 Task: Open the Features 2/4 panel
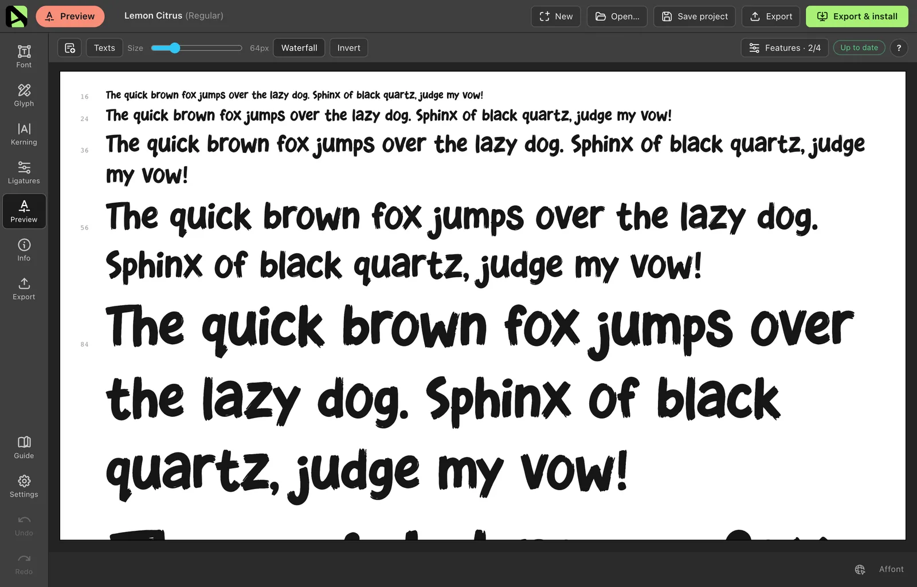(785, 48)
